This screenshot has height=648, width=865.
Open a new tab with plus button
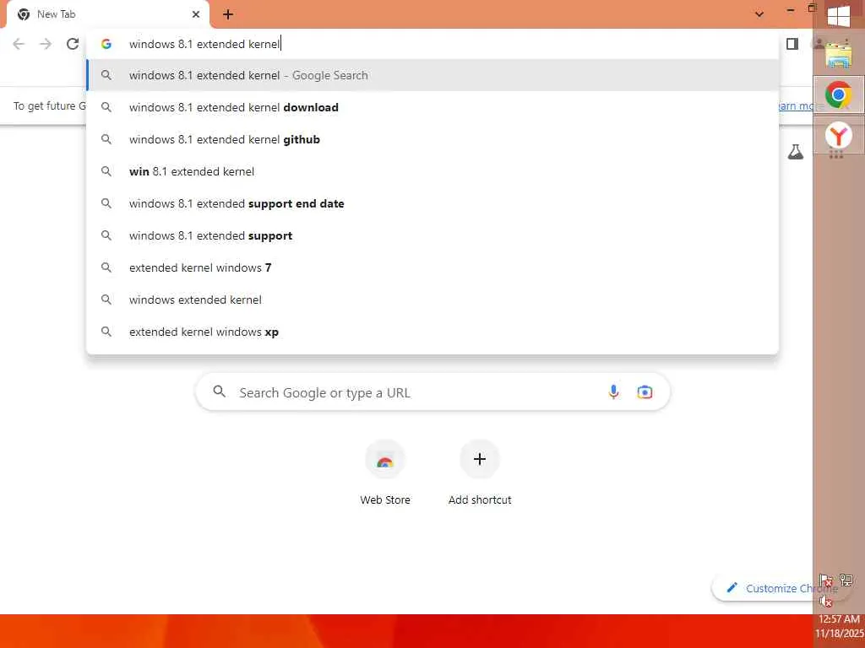point(228,15)
